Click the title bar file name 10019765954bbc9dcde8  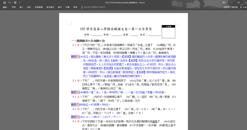116,2
